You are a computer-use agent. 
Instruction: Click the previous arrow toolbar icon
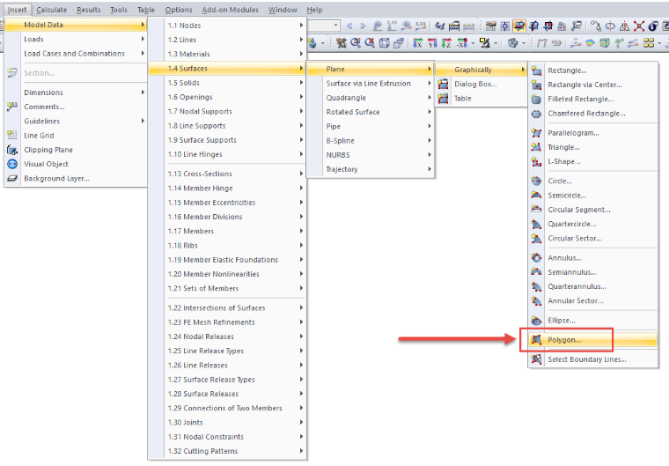click(349, 26)
